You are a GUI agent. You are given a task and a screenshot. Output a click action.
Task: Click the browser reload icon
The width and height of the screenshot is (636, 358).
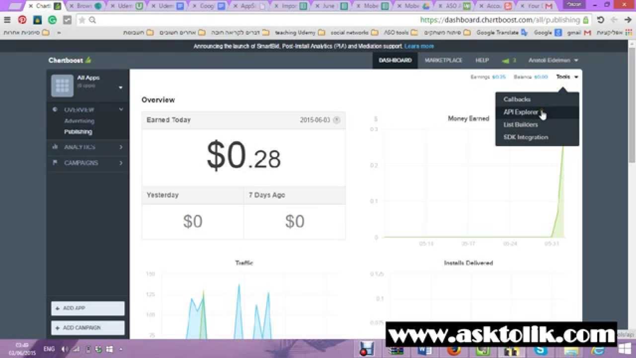601,20
